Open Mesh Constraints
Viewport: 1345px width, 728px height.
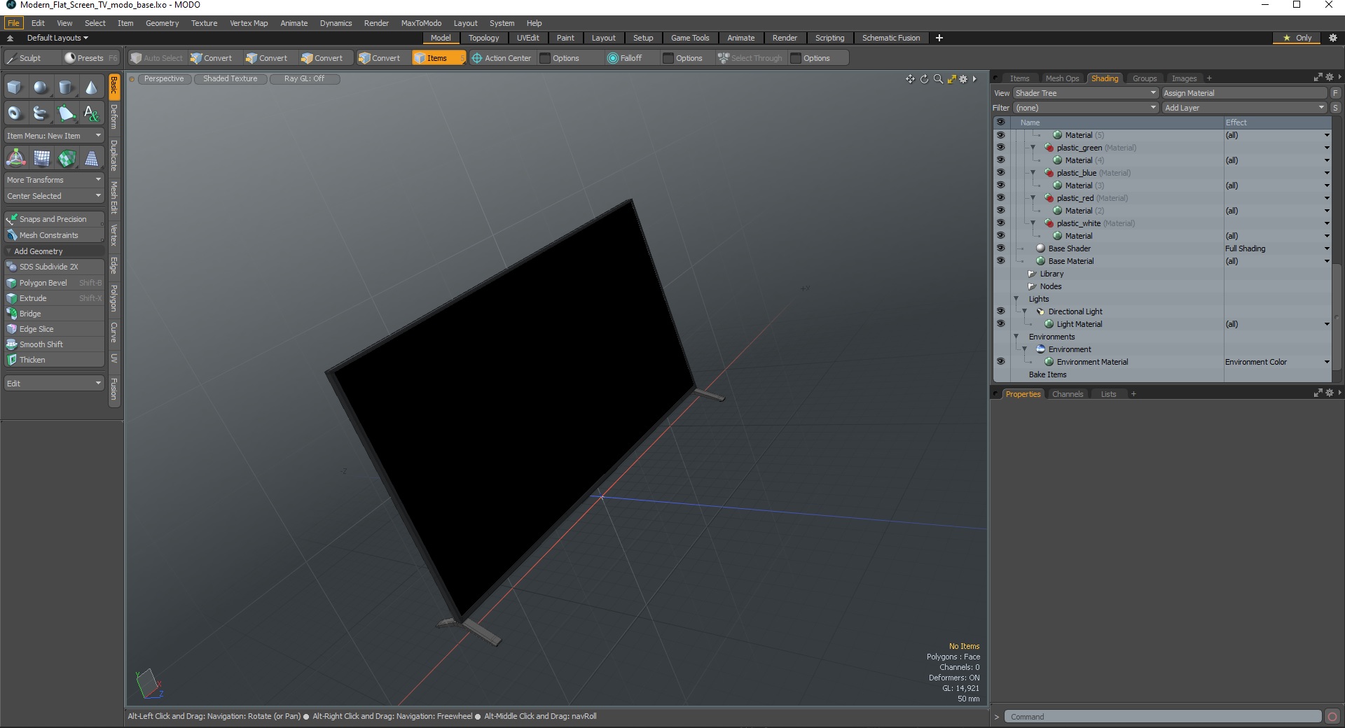pyautogui.click(x=54, y=235)
